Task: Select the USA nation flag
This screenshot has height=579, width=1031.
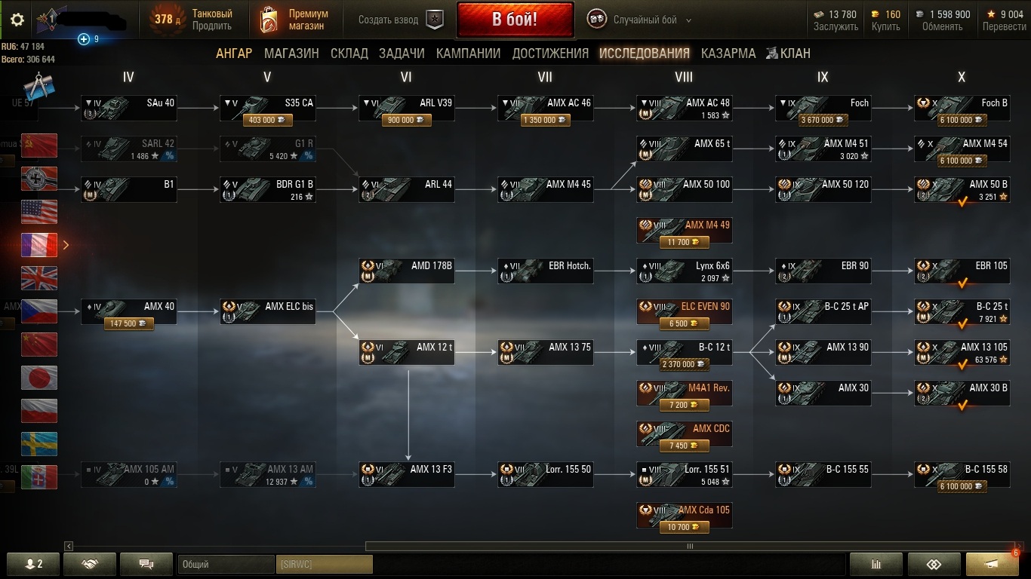Action: (x=39, y=212)
